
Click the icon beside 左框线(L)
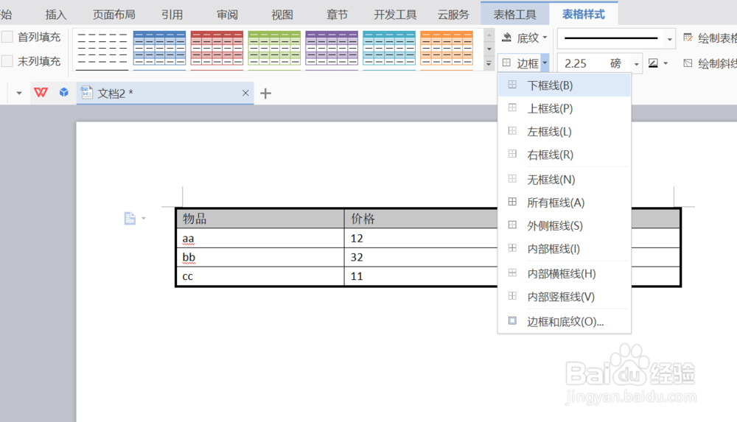click(512, 130)
